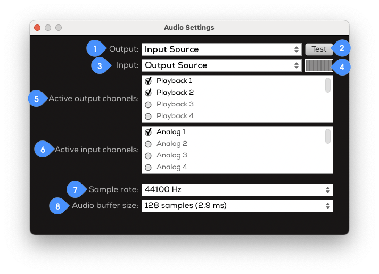Expand the Sample rate dropdown
379x274 pixels.
(x=237, y=189)
